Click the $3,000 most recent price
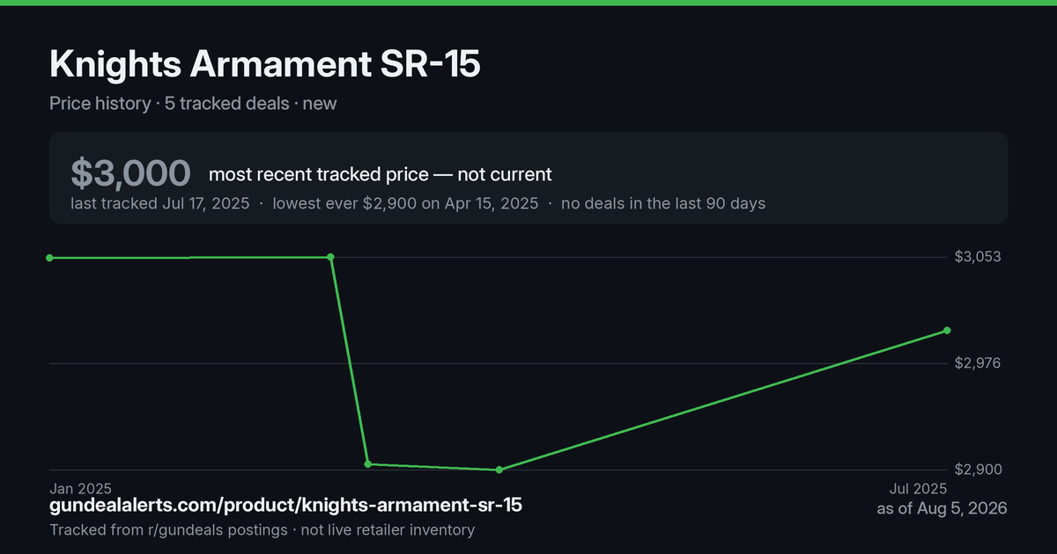This screenshot has width=1057, height=554. click(130, 173)
